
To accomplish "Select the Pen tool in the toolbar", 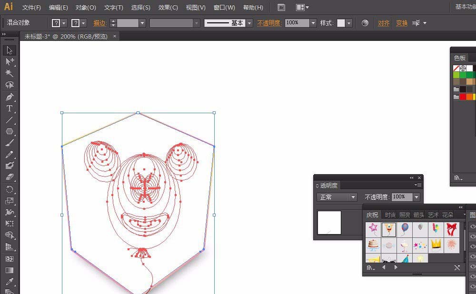I will 10,98.
